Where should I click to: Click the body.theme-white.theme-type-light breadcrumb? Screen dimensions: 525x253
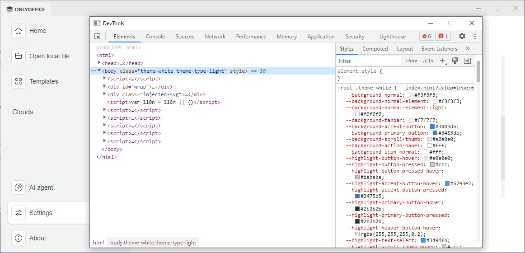[x=153, y=243]
